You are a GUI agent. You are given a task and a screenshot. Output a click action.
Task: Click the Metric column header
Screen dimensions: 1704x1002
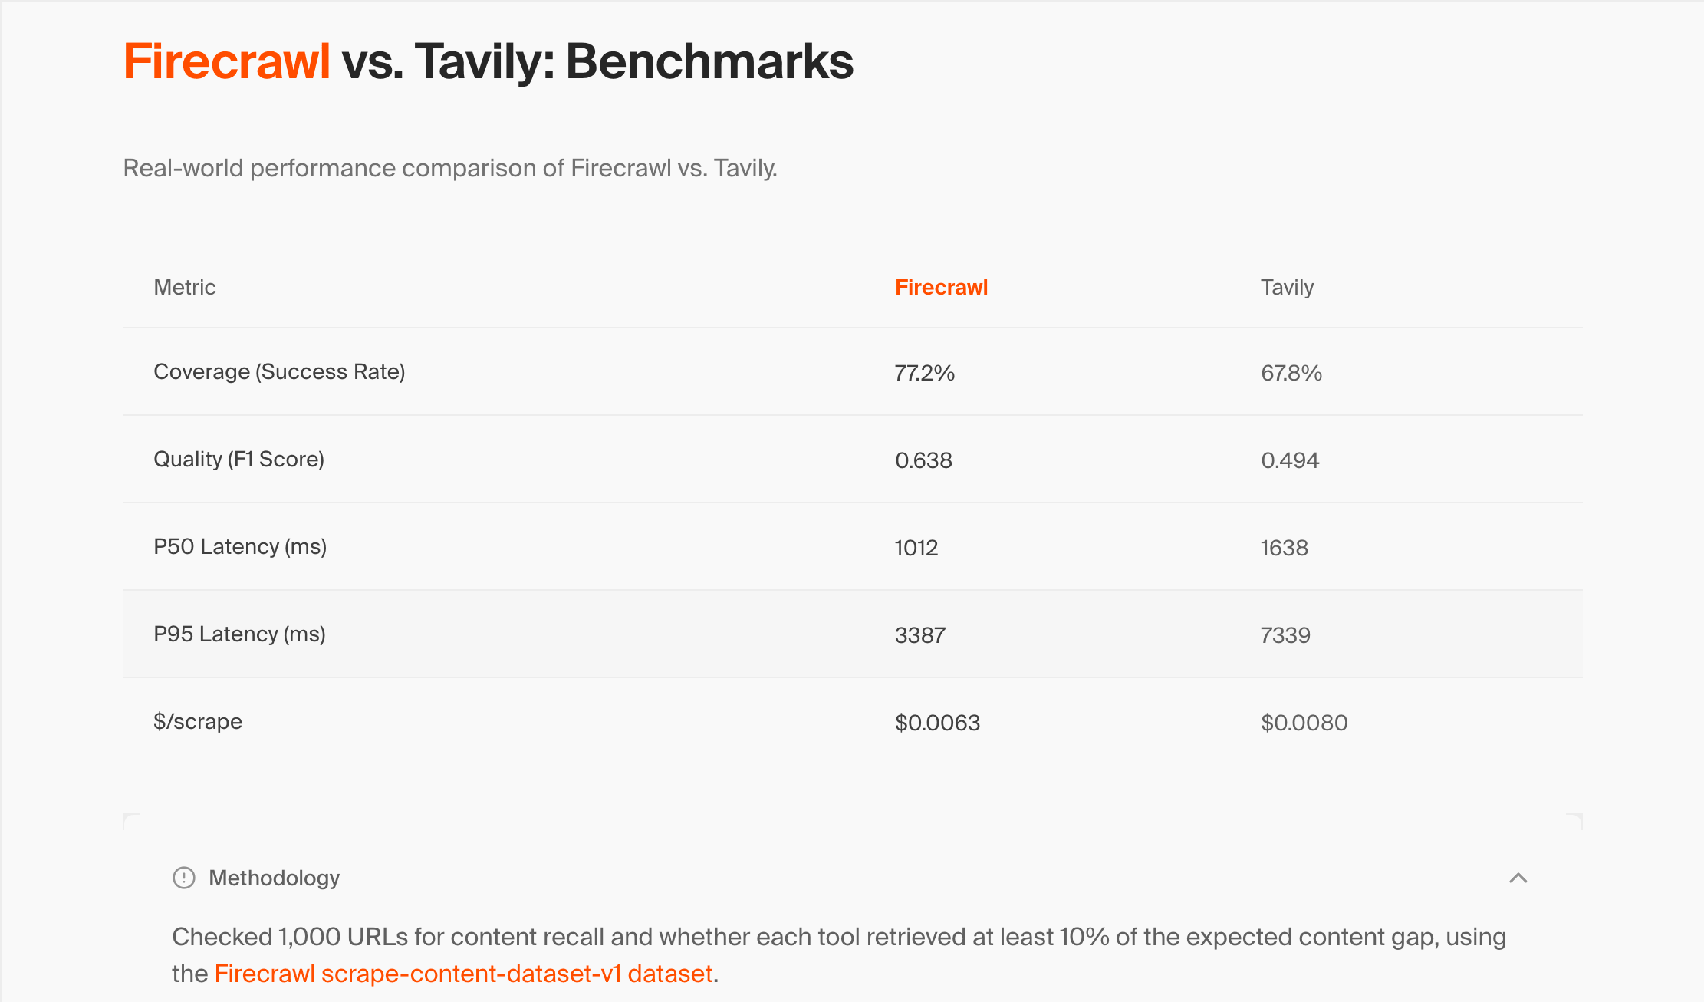[185, 287]
